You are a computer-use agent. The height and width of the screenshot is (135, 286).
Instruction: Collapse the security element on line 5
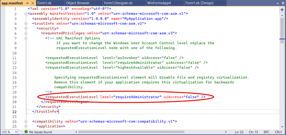pos(26,29)
